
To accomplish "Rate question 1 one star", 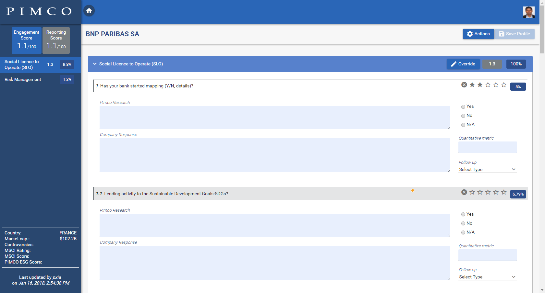I will coord(472,85).
